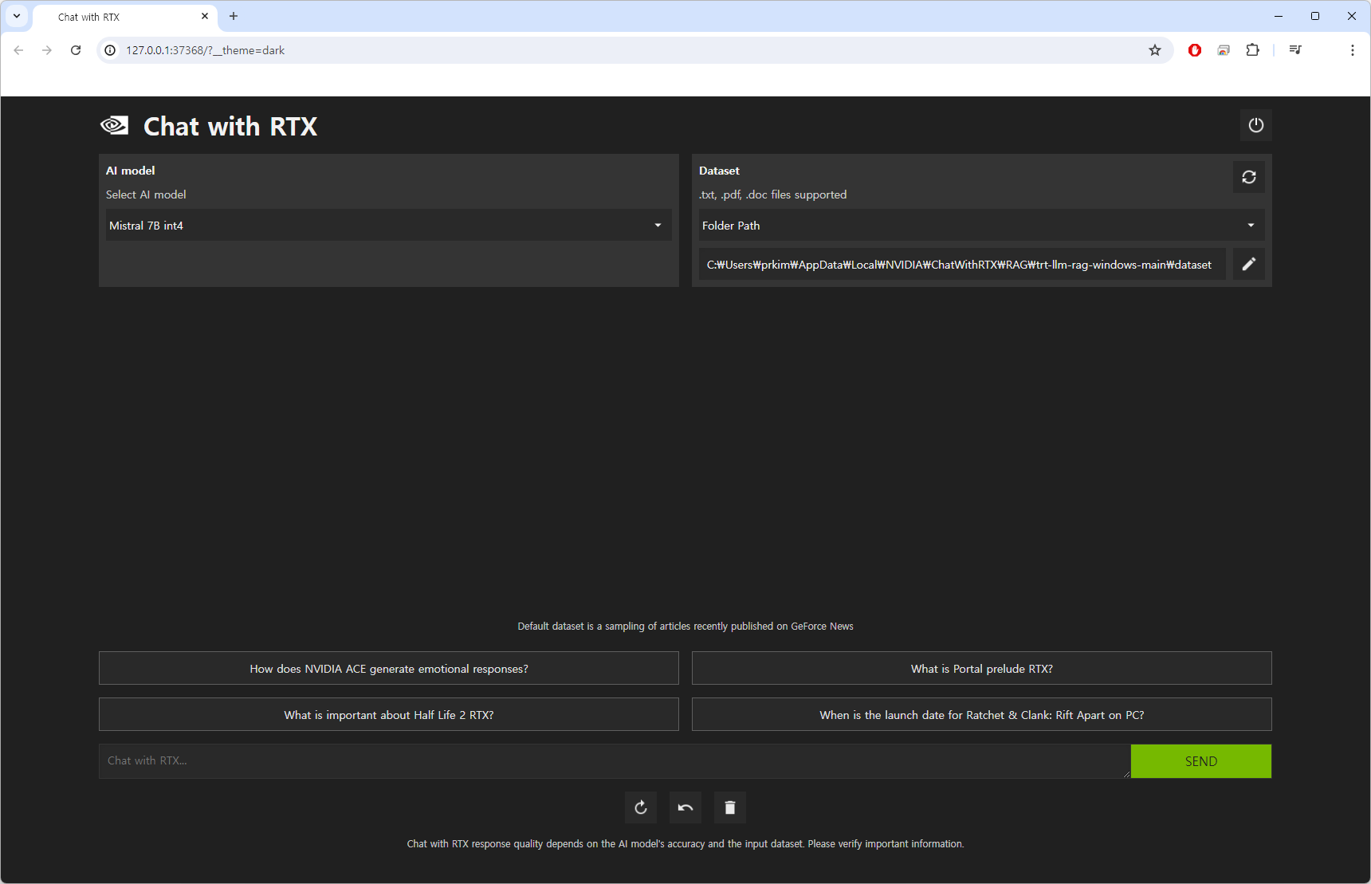The height and width of the screenshot is (884, 1371).
Task: Open the Extensions puzzle icon
Action: tap(1252, 50)
